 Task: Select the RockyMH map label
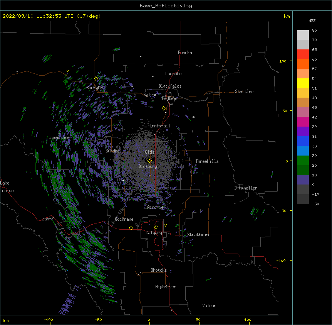tap(94, 87)
